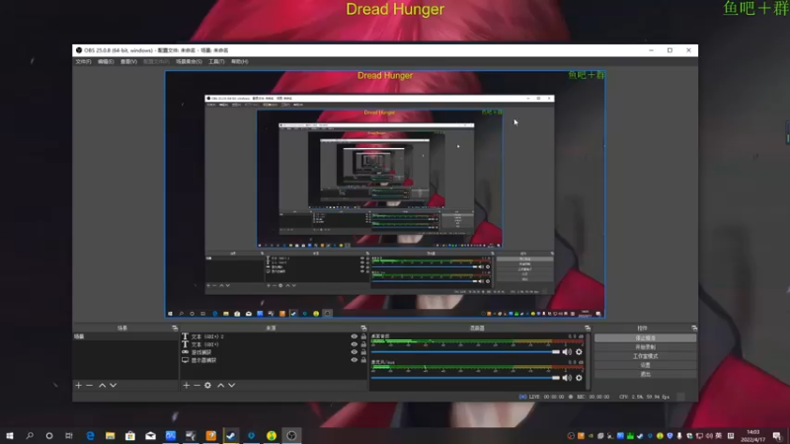Click the Stop Streaming (停止推流) button
The width and height of the screenshot is (790, 444).
[x=646, y=338]
